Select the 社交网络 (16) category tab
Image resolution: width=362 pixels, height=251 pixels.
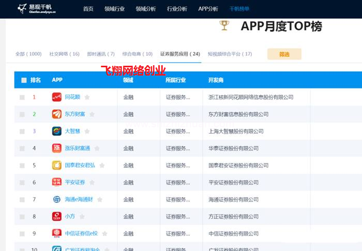point(64,54)
